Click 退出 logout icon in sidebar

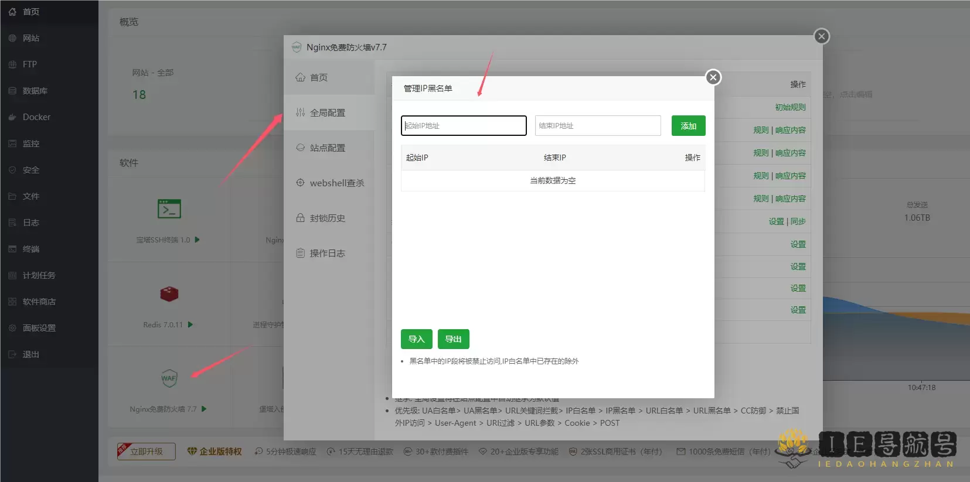pos(12,354)
